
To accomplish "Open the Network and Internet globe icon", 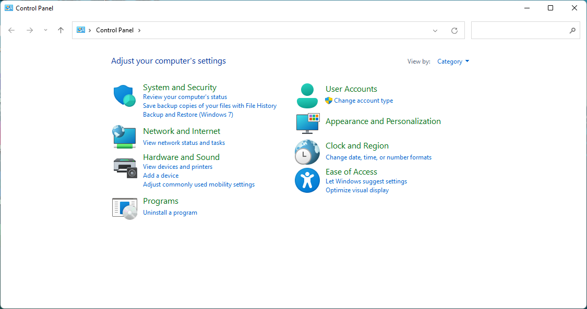I will click(124, 137).
